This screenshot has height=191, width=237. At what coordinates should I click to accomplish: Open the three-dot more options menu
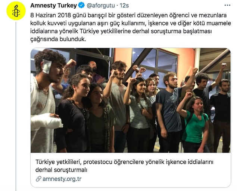click(227, 6)
